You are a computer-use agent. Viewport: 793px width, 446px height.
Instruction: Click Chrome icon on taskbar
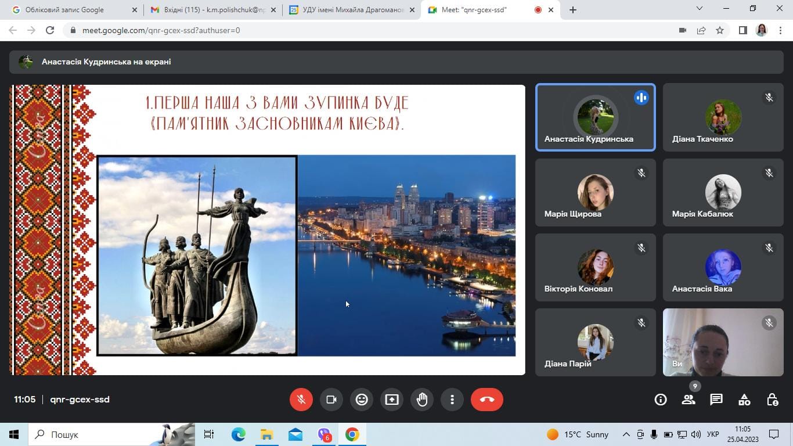pos(352,434)
